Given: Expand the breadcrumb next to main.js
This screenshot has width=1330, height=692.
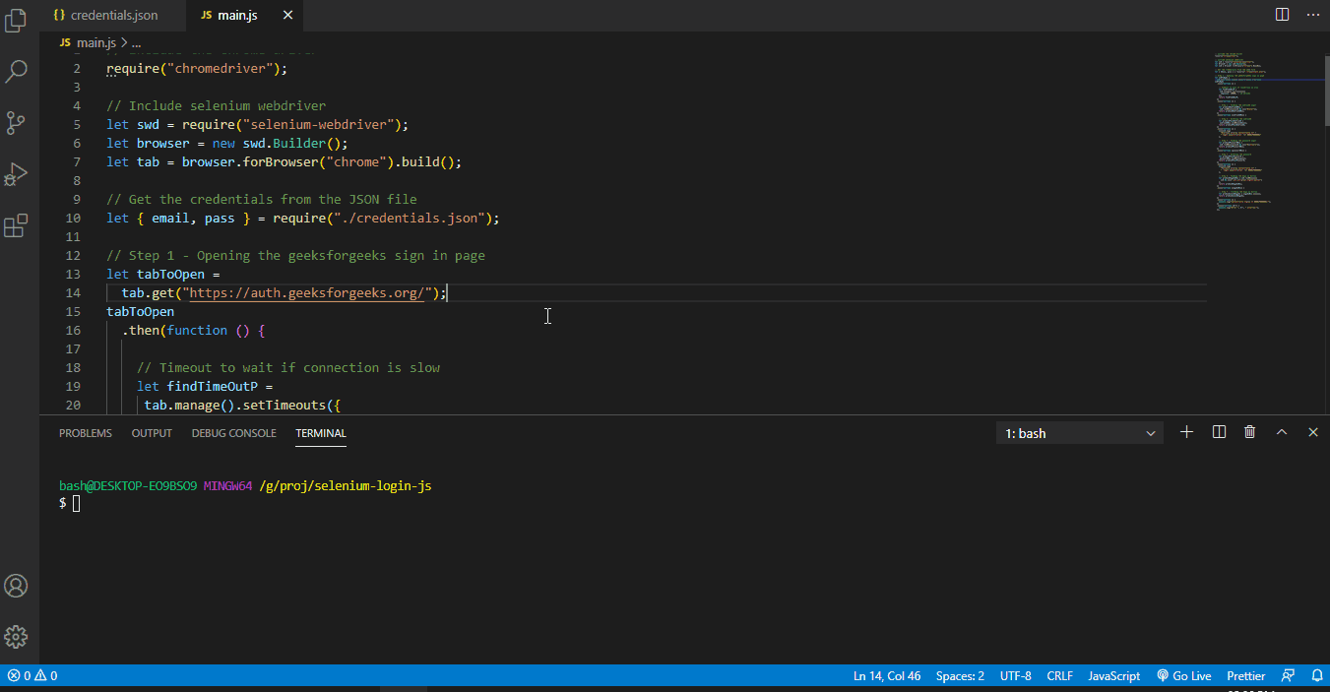Looking at the screenshot, I should 134,42.
